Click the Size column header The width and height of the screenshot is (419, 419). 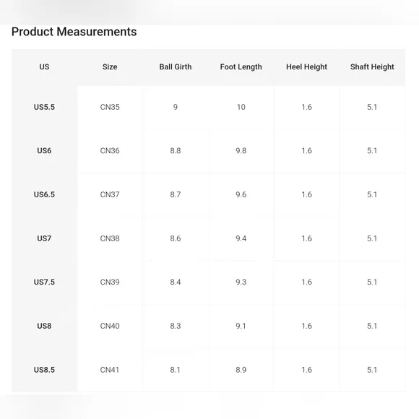pos(110,66)
